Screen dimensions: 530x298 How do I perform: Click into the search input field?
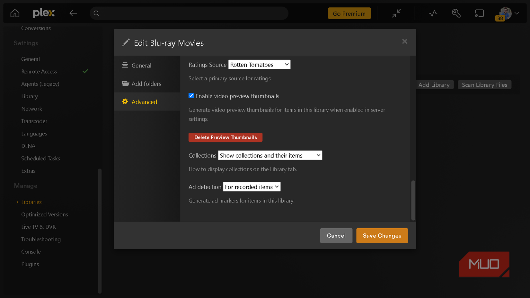click(x=193, y=13)
